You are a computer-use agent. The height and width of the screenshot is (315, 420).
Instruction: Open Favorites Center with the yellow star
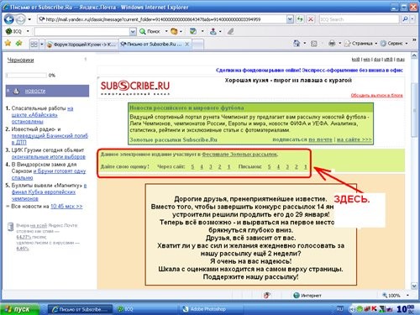coord(8,43)
